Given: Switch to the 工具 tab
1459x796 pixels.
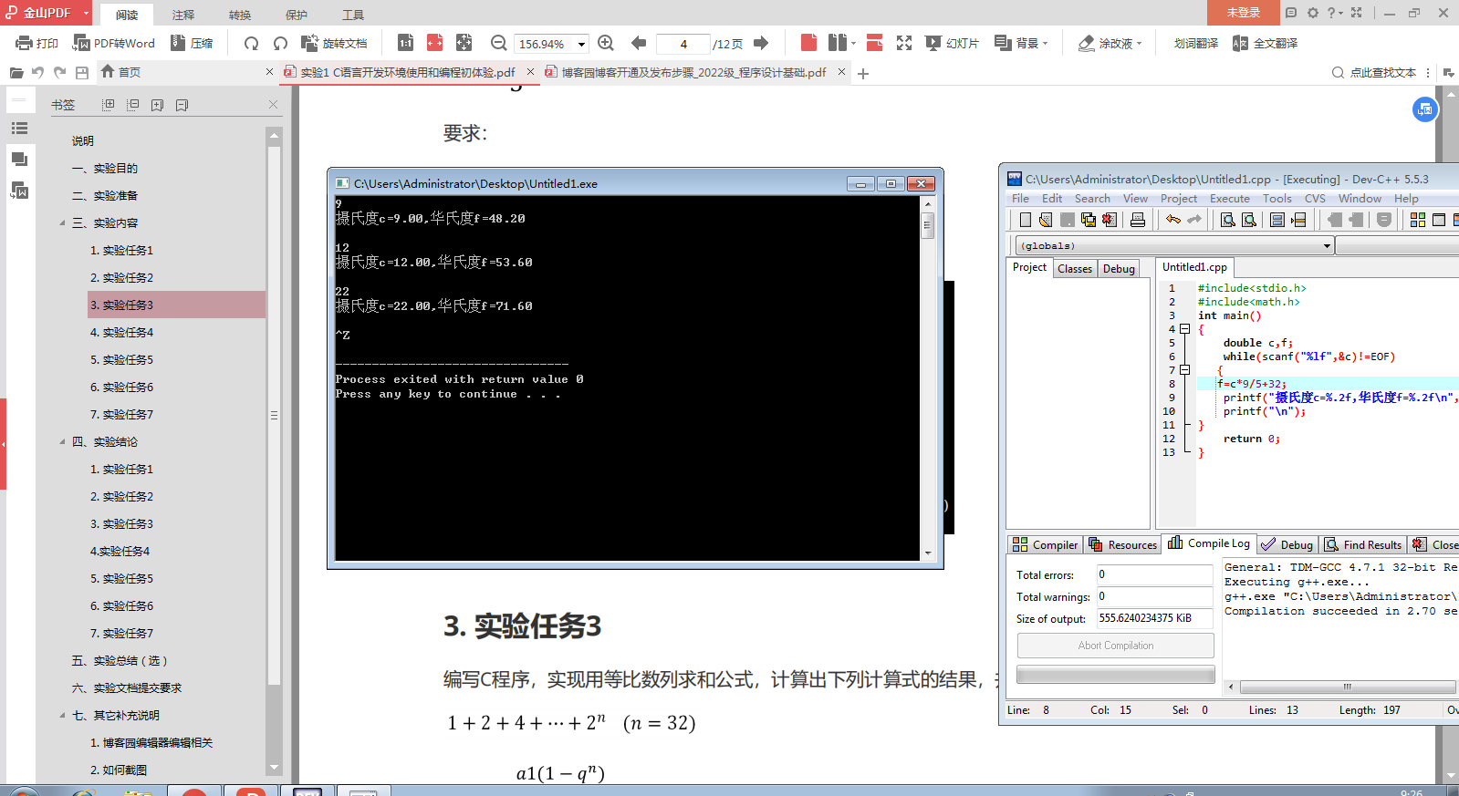Looking at the screenshot, I should 353,15.
